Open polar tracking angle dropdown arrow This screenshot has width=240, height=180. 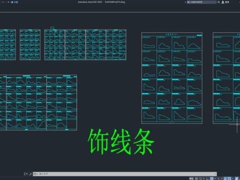pos(215,178)
